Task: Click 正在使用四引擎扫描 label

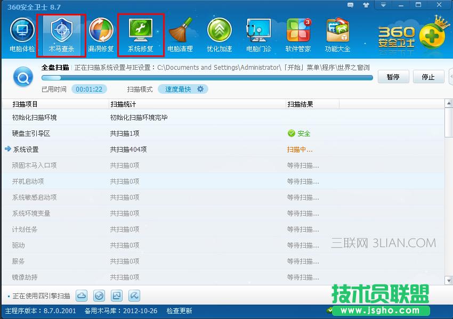Action: pyautogui.click(x=42, y=296)
